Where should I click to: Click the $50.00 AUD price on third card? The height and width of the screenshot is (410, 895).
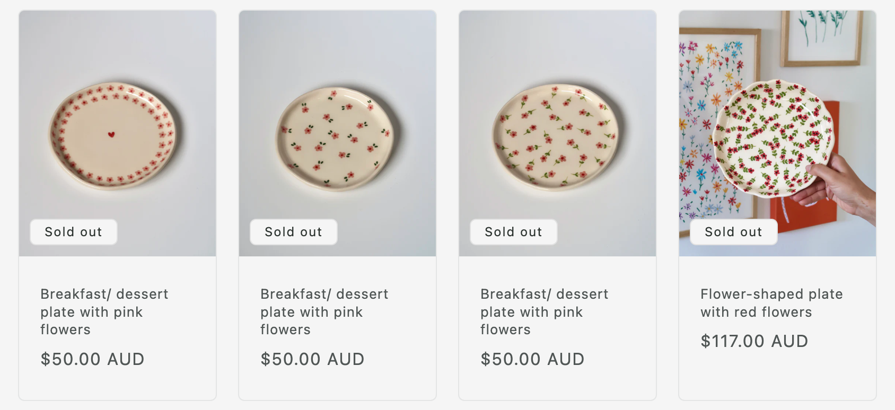point(532,359)
